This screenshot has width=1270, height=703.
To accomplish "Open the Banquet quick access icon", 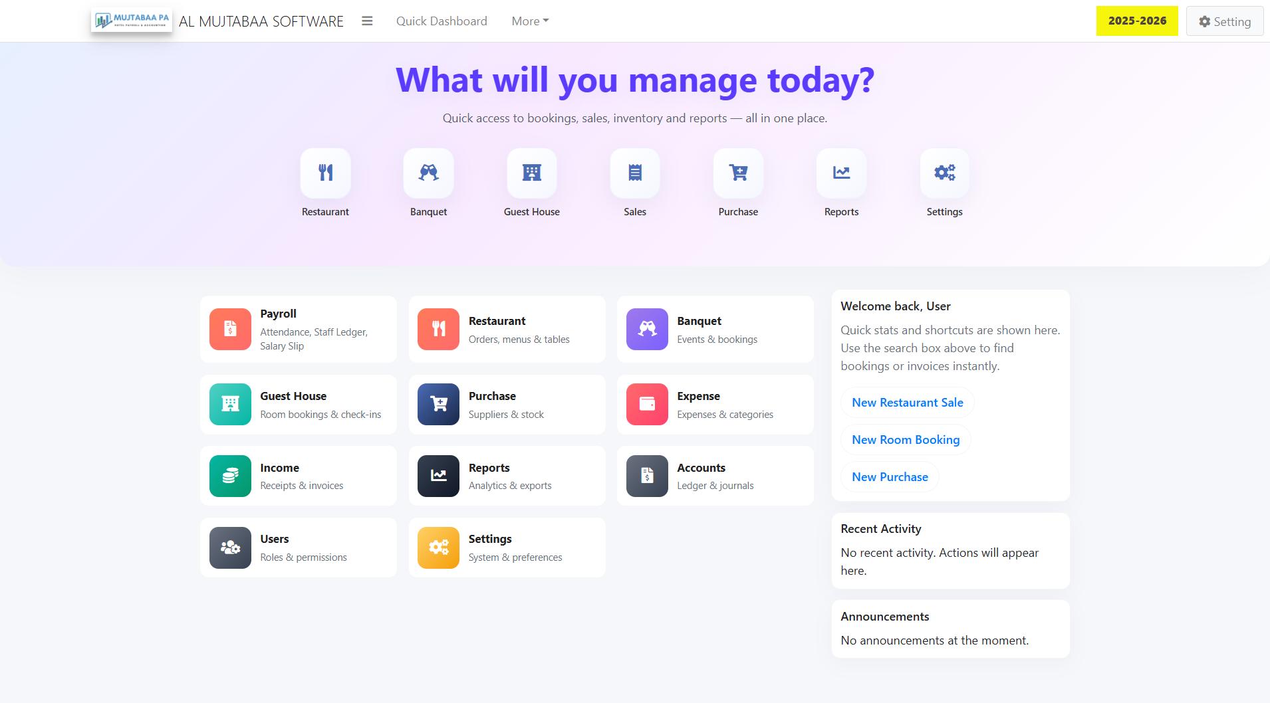I will (x=428, y=173).
